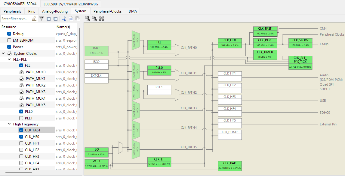345x176 pixels.
Task: Click the zoom out magnifier icon
Action: tap(94, 19)
